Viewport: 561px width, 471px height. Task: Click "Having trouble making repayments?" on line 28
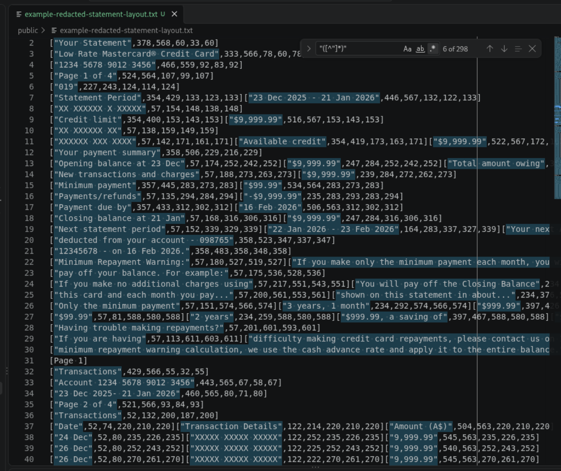click(x=139, y=328)
